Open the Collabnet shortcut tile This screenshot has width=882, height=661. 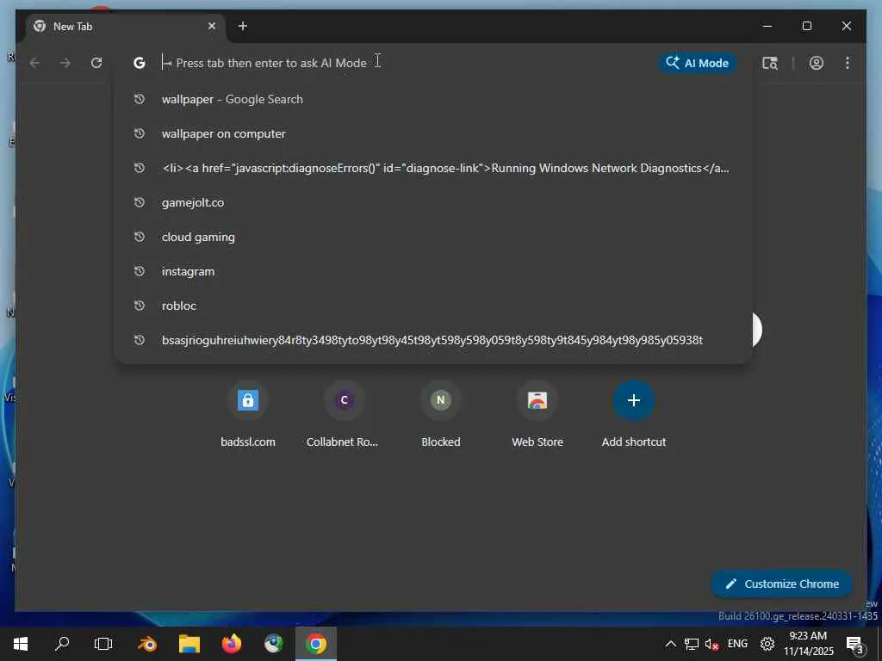344,414
